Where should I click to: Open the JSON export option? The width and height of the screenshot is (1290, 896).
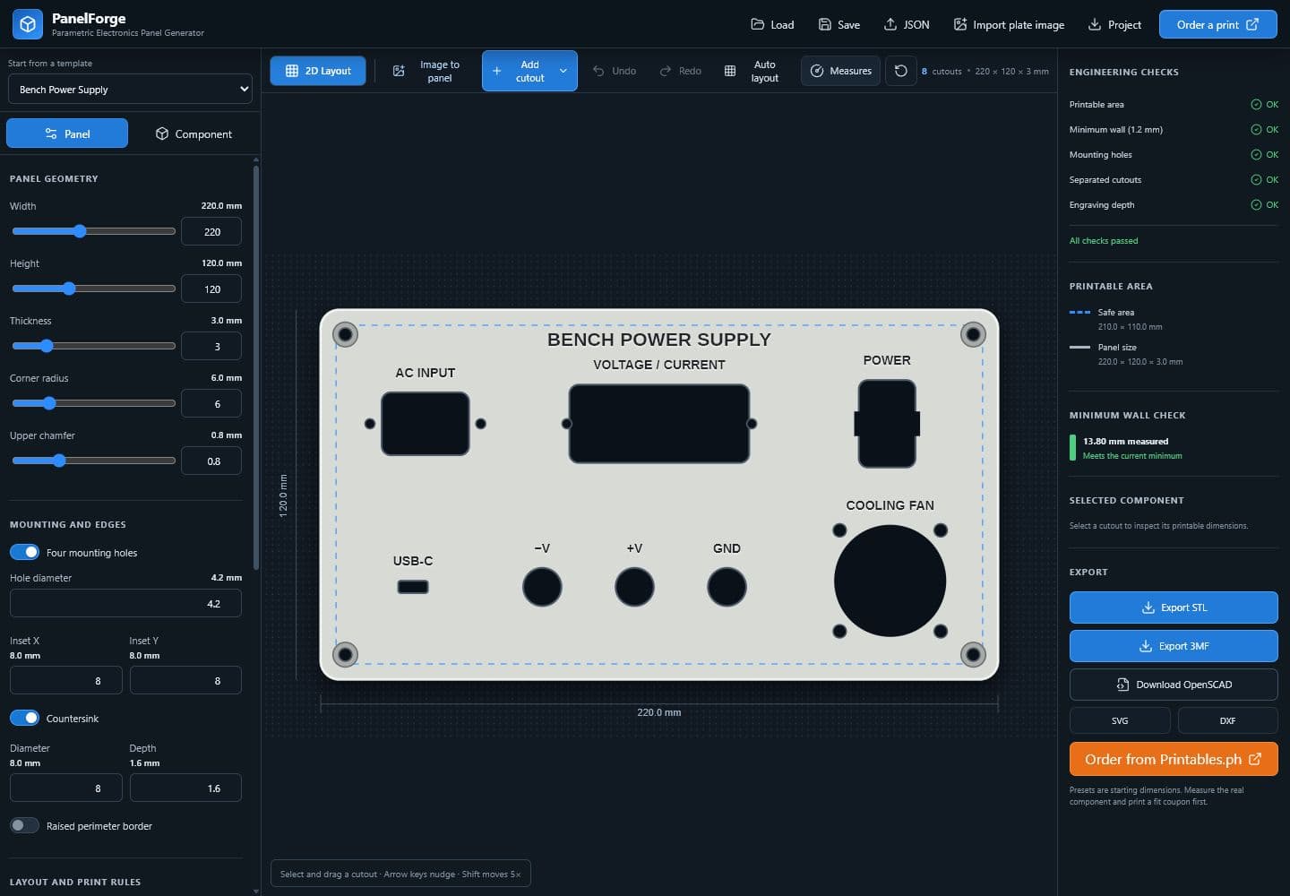pos(907,24)
